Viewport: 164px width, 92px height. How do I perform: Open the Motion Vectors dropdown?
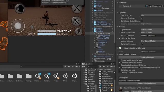152,41
